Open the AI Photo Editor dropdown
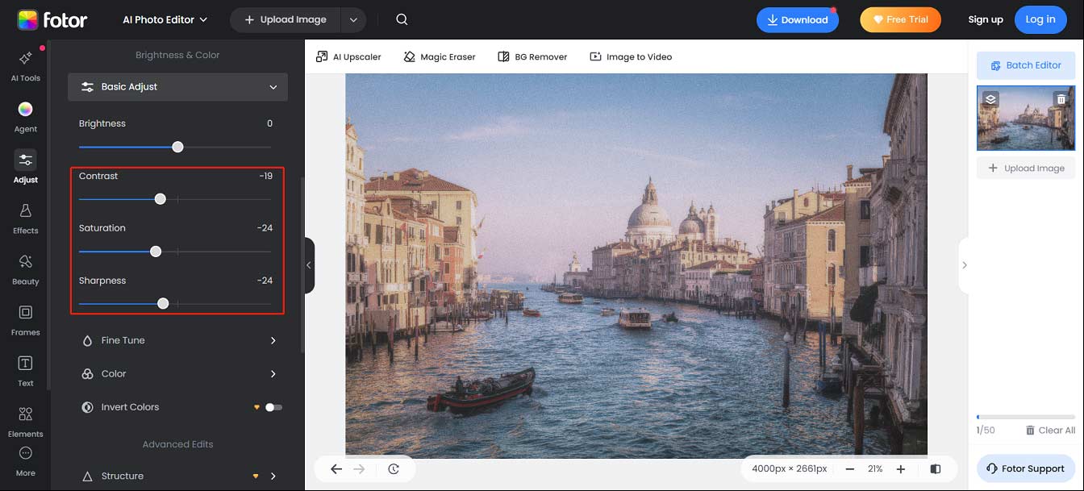Viewport: 1084px width, 491px height. (x=165, y=19)
